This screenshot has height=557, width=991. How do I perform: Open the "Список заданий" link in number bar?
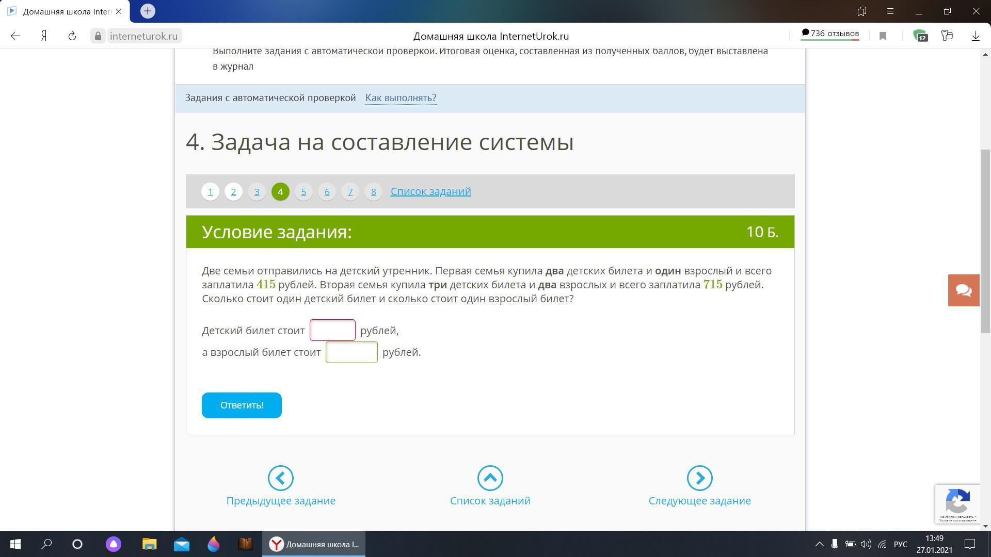[430, 191]
